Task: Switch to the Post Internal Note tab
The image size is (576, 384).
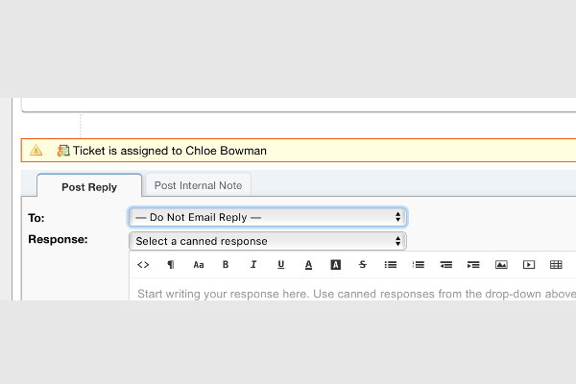Action: [x=199, y=185]
